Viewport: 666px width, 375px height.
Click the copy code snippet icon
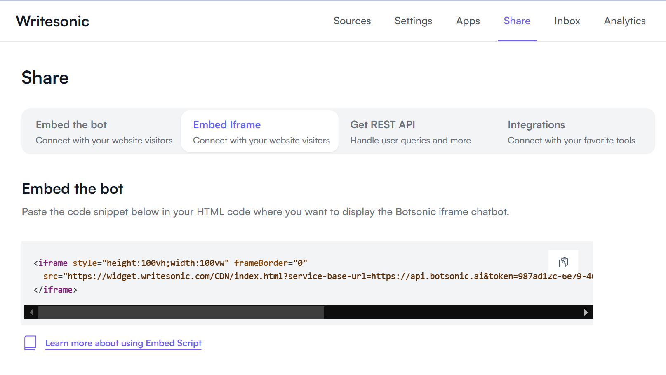click(x=563, y=262)
